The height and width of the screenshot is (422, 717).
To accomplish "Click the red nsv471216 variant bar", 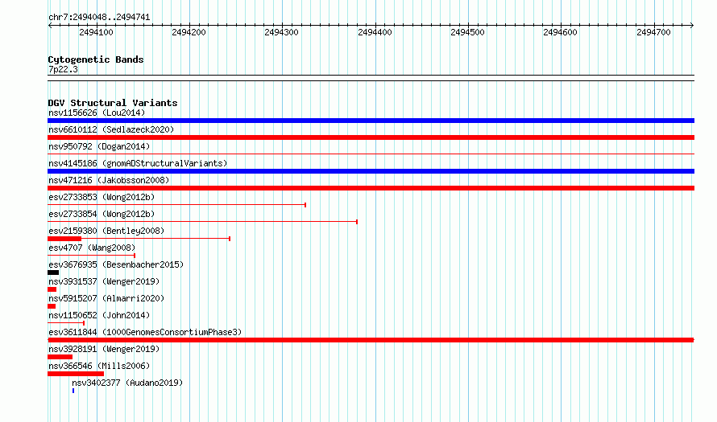I will tap(371, 188).
